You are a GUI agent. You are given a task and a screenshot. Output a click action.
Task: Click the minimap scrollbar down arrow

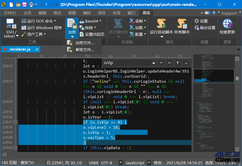pyautogui.click(x=237, y=149)
